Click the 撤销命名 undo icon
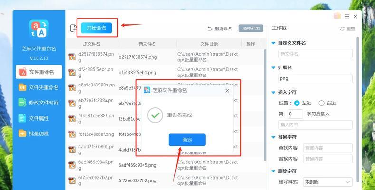 pos(210,28)
